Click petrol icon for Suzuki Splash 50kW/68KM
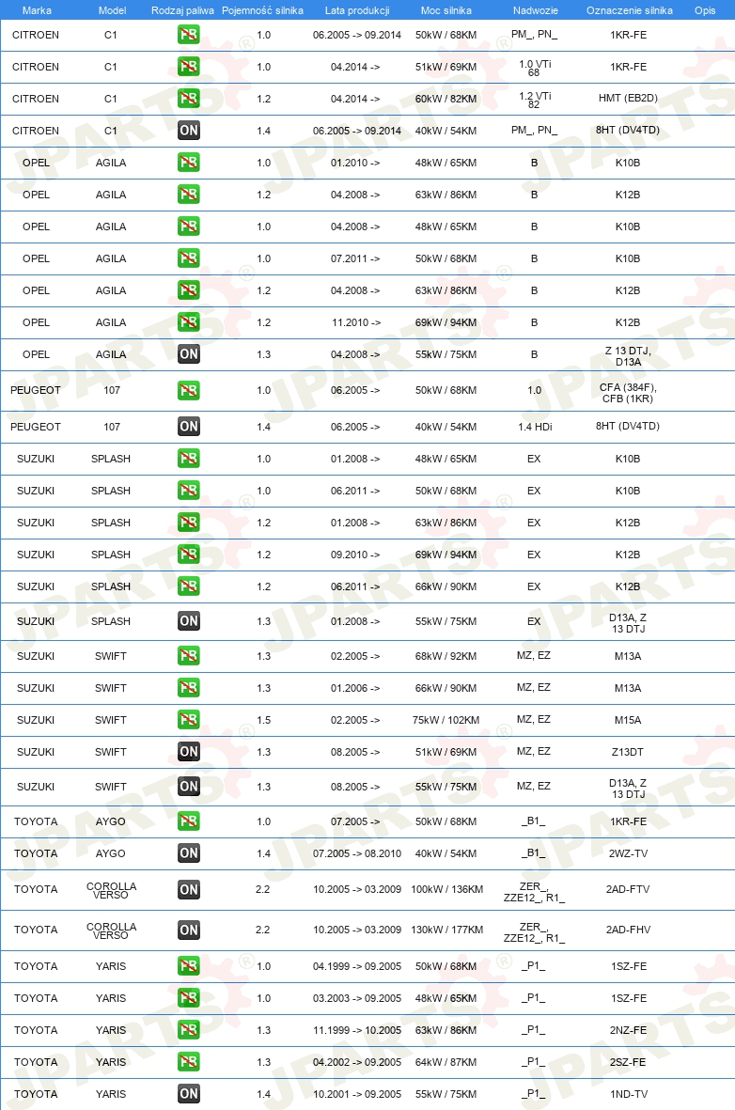The height and width of the screenshot is (1110, 735). tap(188, 491)
